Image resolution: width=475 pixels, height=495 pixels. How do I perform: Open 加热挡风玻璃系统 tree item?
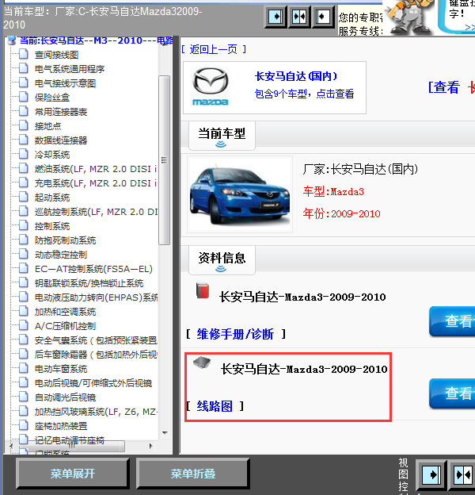96,412
